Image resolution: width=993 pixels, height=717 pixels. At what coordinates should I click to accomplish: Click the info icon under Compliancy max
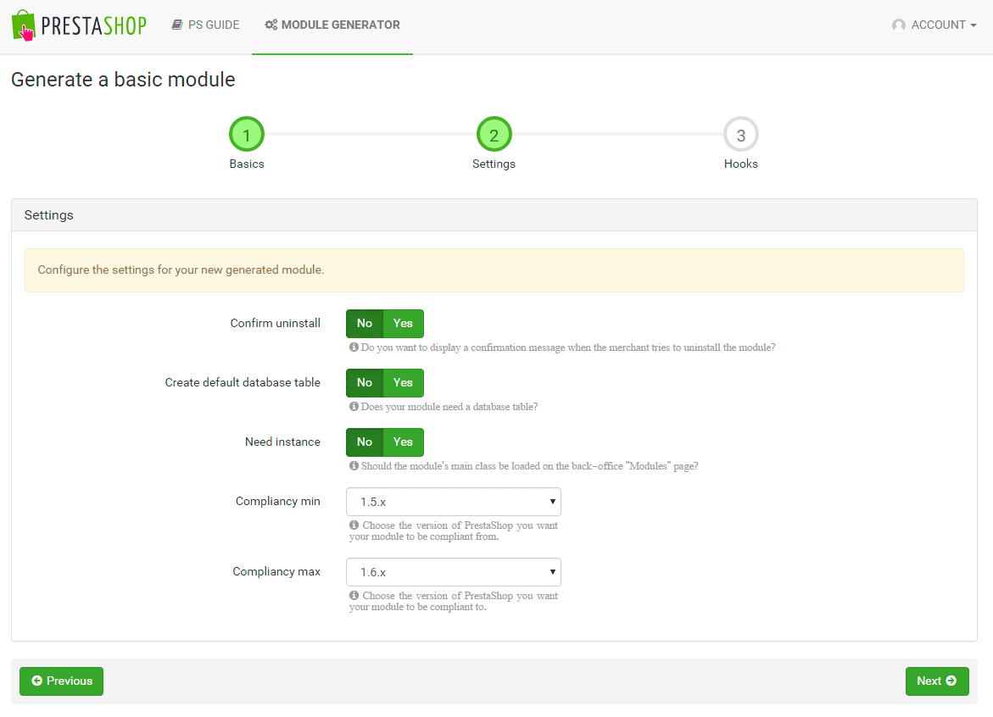pyautogui.click(x=354, y=596)
